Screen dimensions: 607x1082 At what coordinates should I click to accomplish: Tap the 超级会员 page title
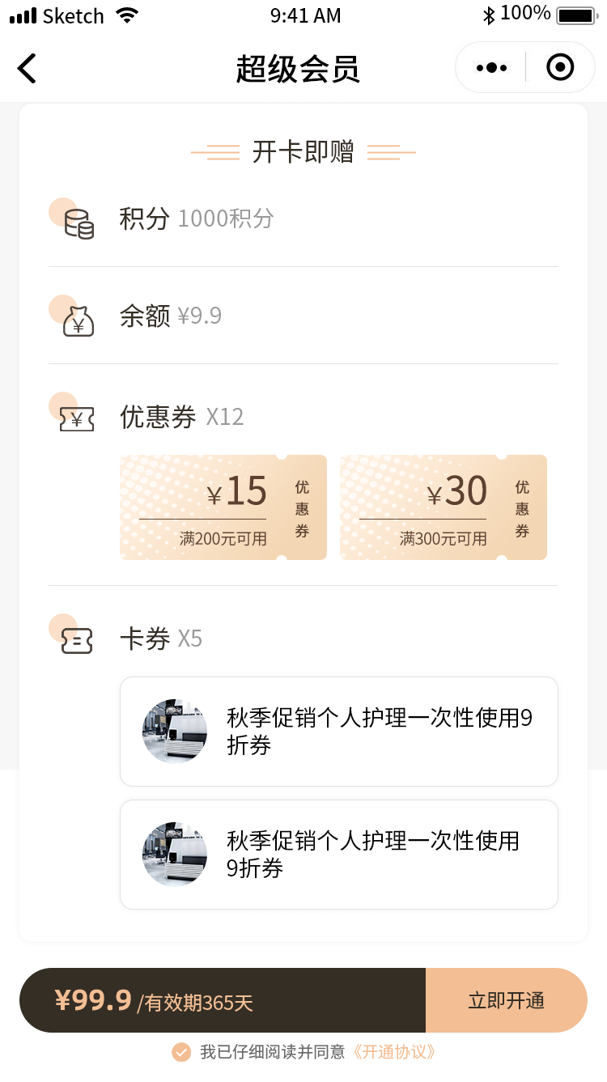[298, 69]
